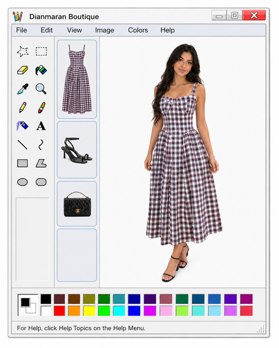Click the empty fourth item slot

pyautogui.click(x=77, y=255)
